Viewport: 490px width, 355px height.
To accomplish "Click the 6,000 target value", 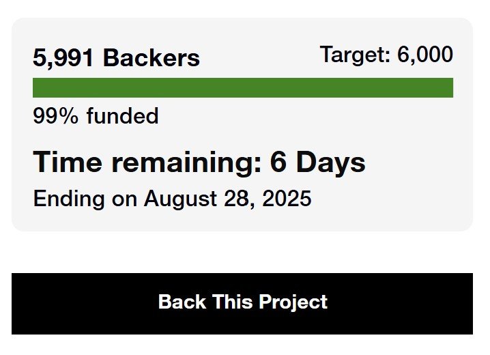I will (424, 55).
